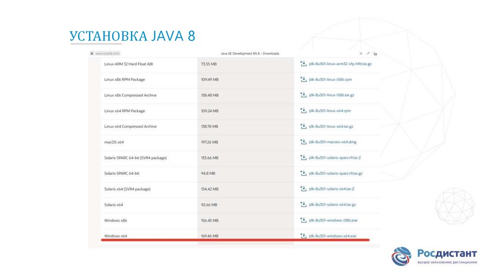
Task: Open link jdk-8u301-linux-x64.tar.gz
Action: (331, 126)
